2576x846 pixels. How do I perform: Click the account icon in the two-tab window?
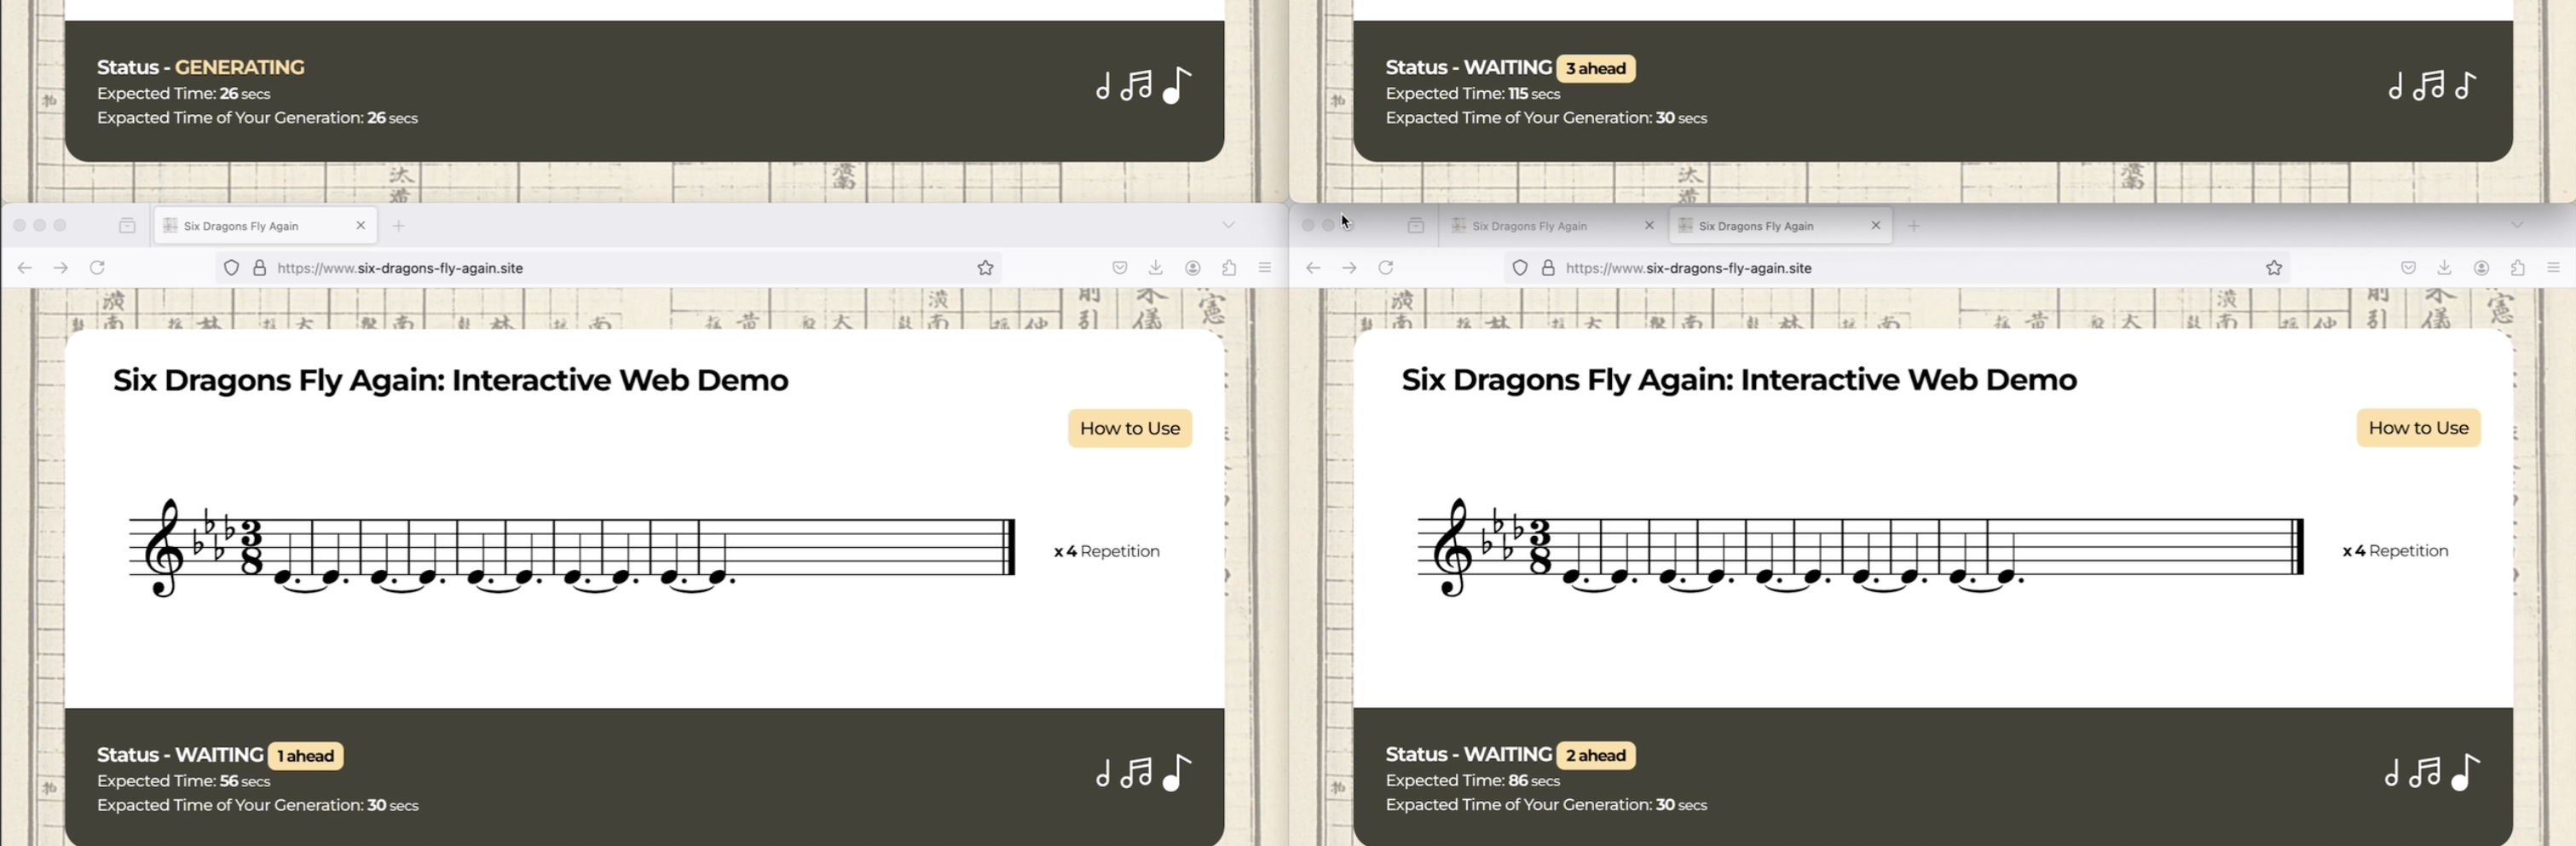(x=2482, y=268)
